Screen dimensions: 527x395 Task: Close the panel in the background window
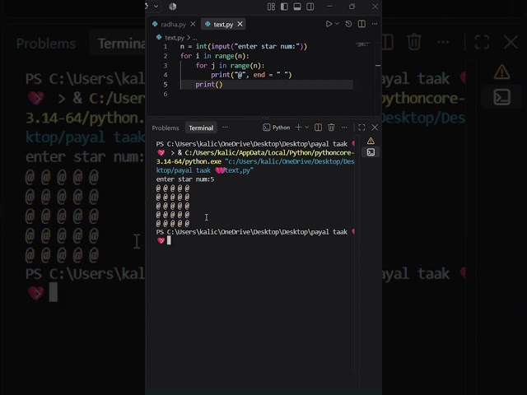coord(511,42)
